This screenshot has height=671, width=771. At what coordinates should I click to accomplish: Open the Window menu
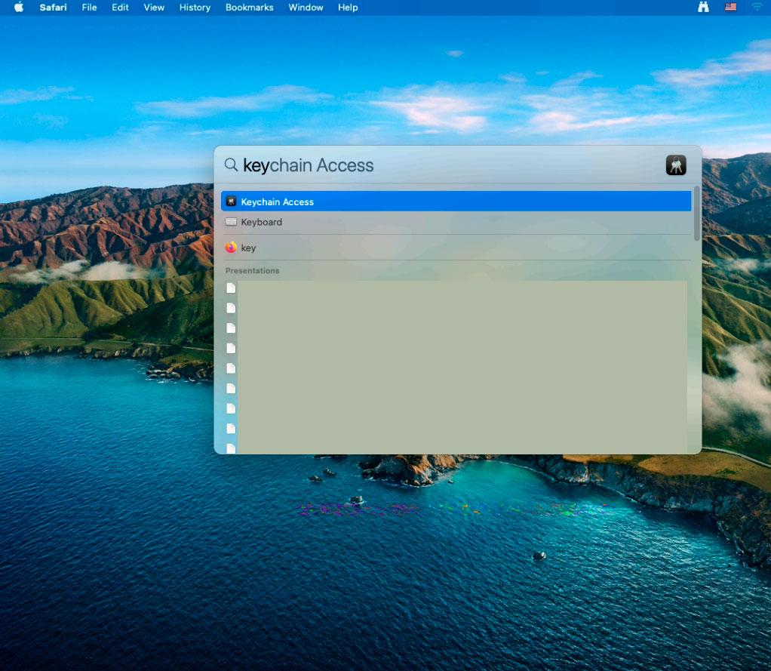[x=306, y=8]
